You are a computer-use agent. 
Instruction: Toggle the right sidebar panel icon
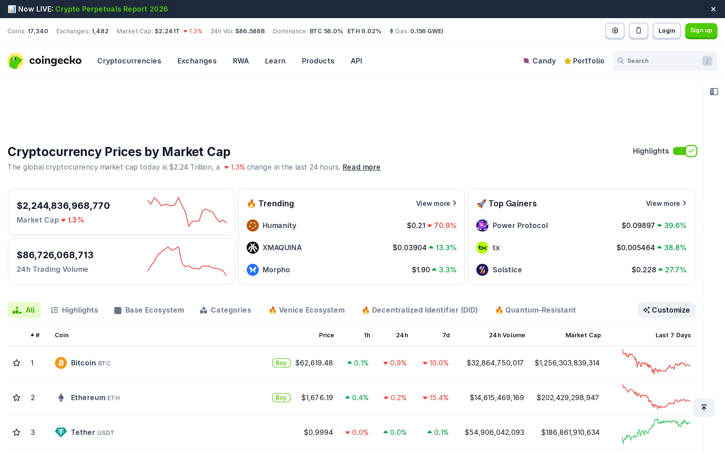point(714,92)
